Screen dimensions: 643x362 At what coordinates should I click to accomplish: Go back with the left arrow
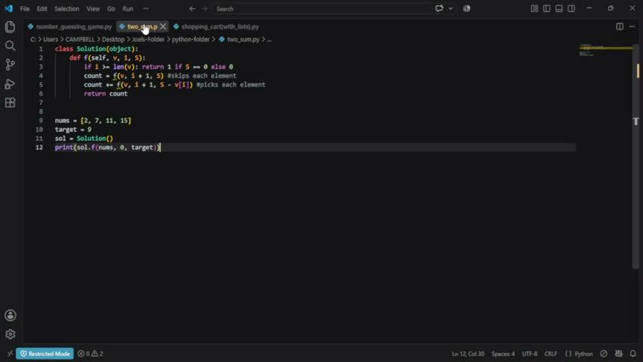click(192, 9)
